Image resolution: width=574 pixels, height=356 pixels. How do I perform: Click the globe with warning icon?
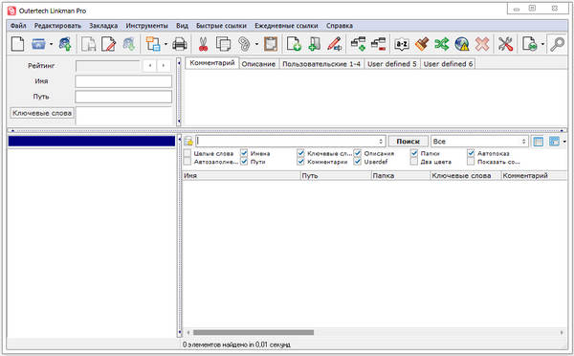pyautogui.click(x=462, y=44)
